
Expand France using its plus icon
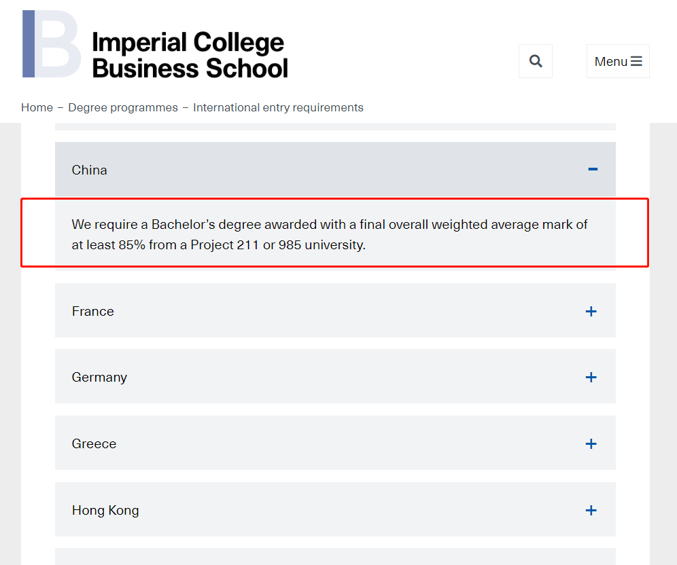[x=591, y=311]
